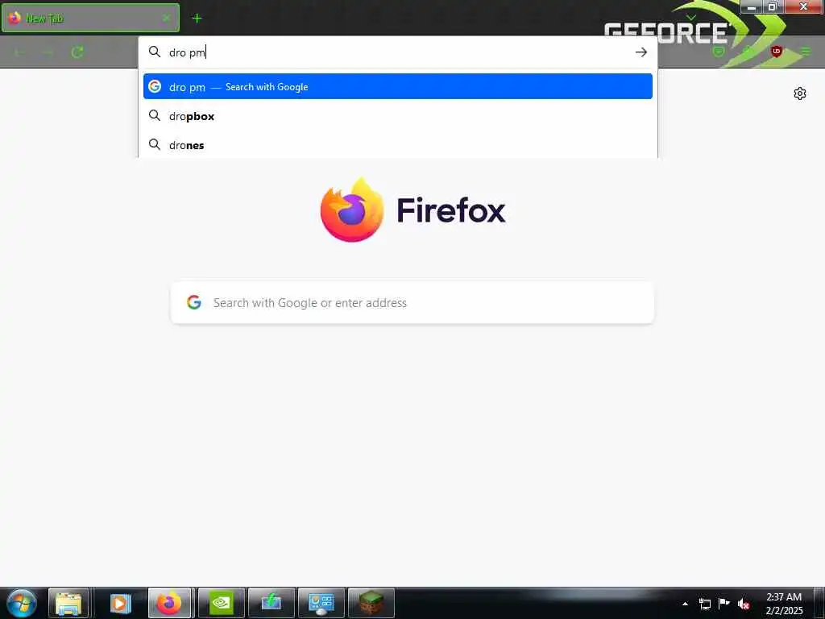Screen dimensions: 825x619
Task: Open the Action Center flag icon
Action: (x=724, y=604)
